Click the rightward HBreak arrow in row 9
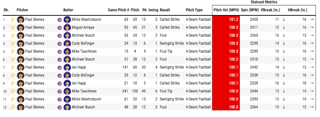Image resolution: width=320 pixels, height=117 pixels. pos(311,83)
